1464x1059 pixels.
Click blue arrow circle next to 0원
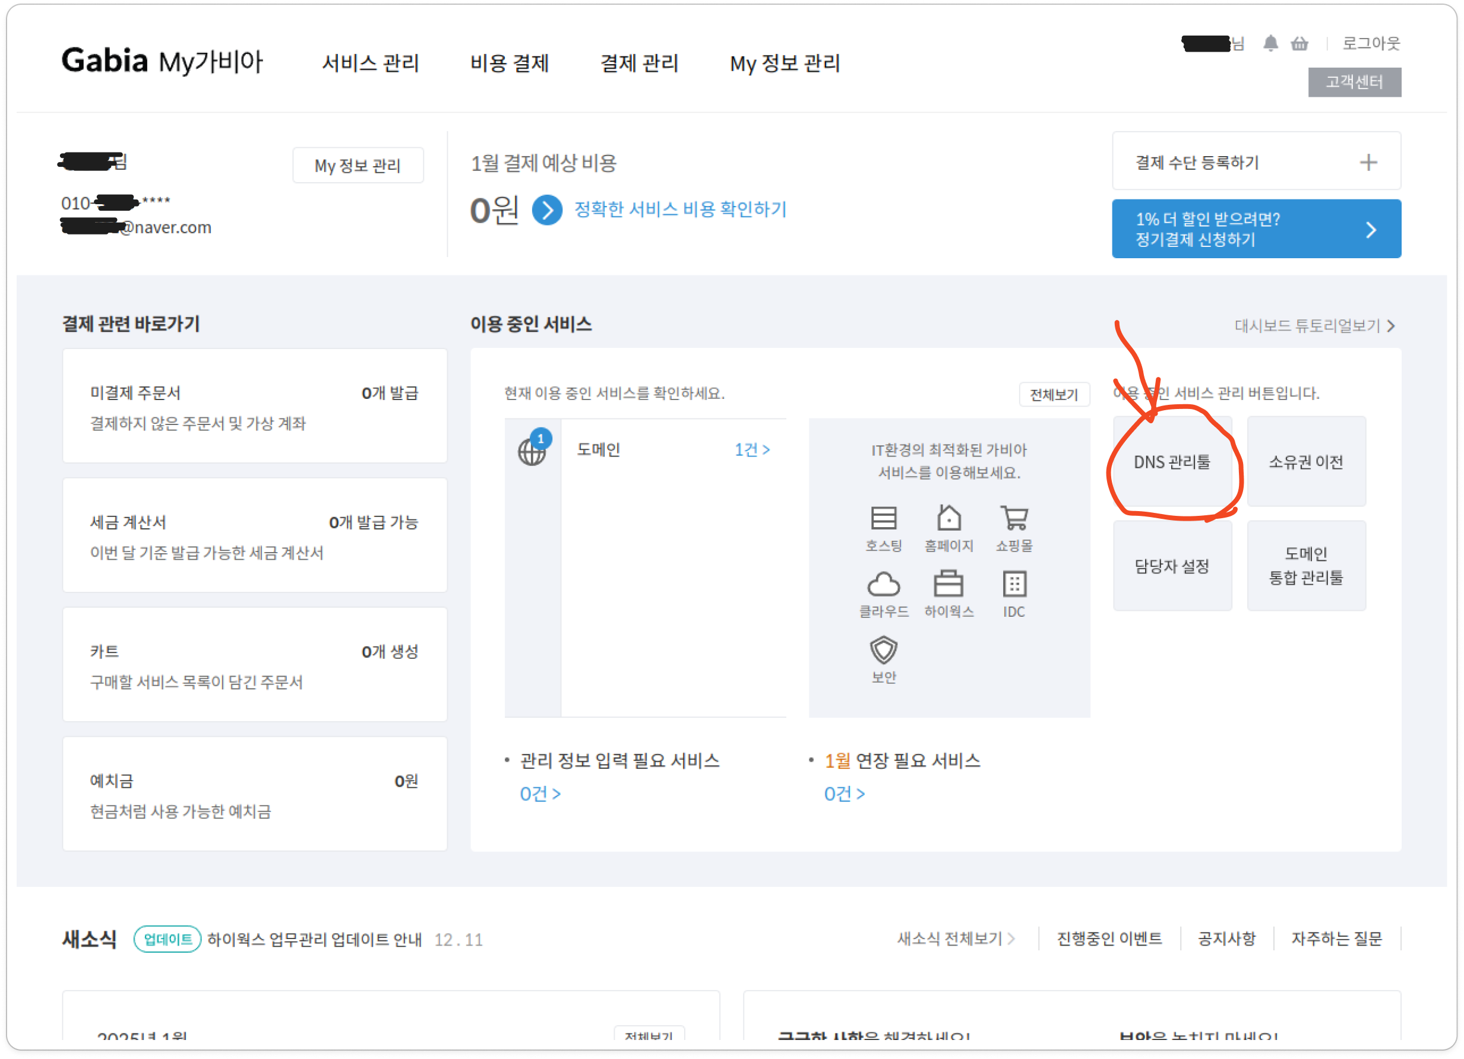click(547, 210)
